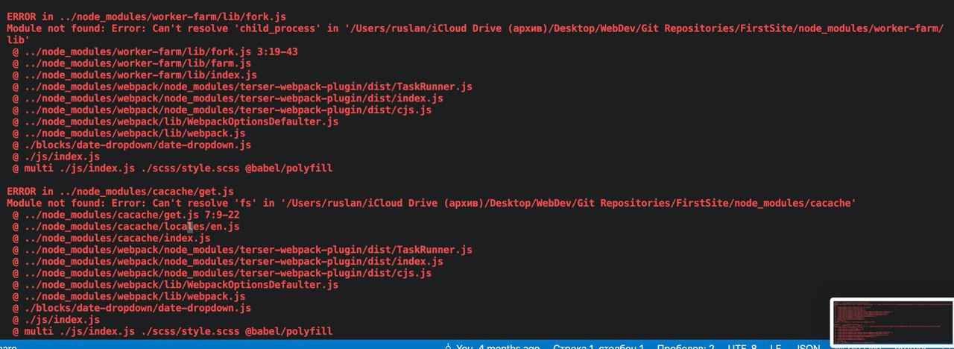Click 'webpack/lib/webpack.js' under the worker-farm error

click(x=128, y=133)
